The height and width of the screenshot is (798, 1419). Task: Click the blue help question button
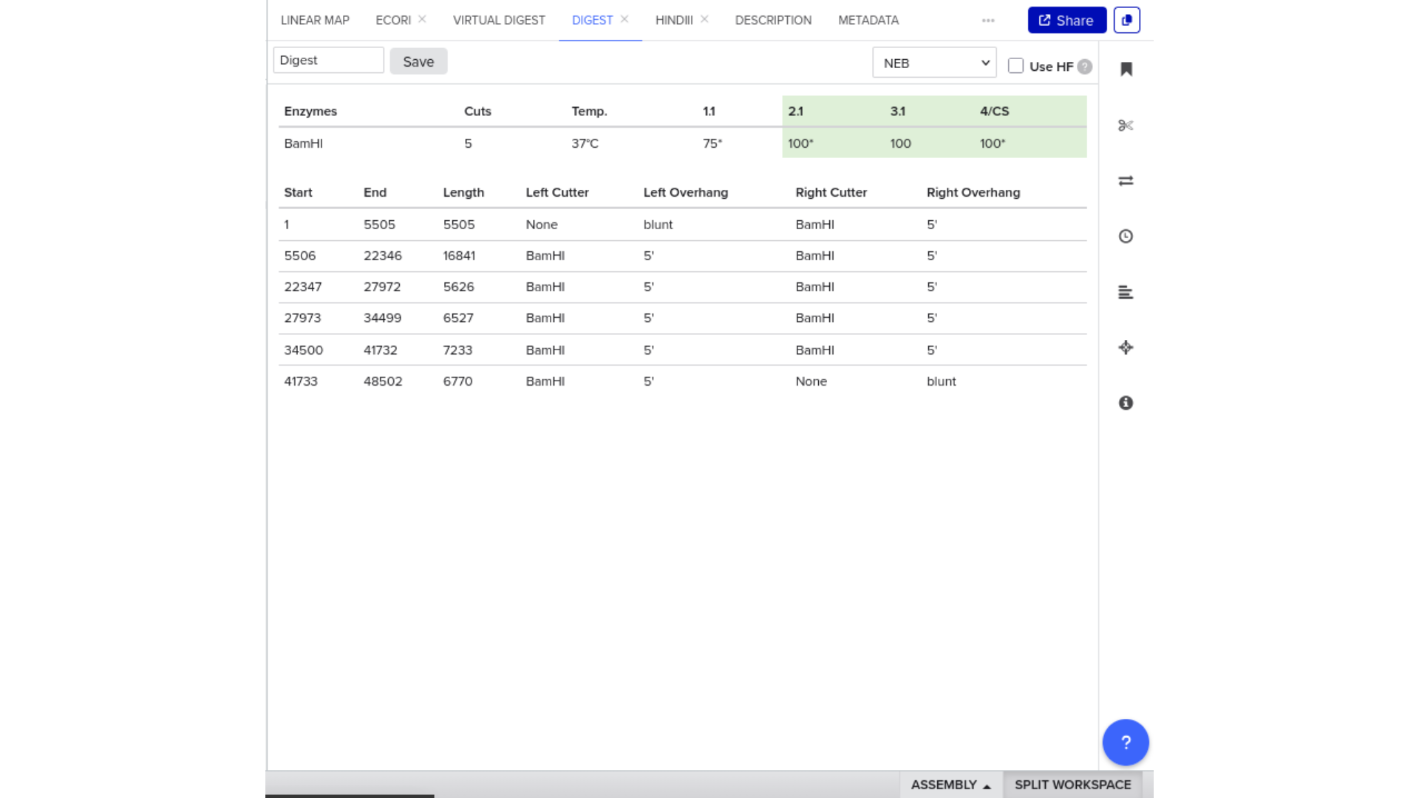click(x=1125, y=742)
